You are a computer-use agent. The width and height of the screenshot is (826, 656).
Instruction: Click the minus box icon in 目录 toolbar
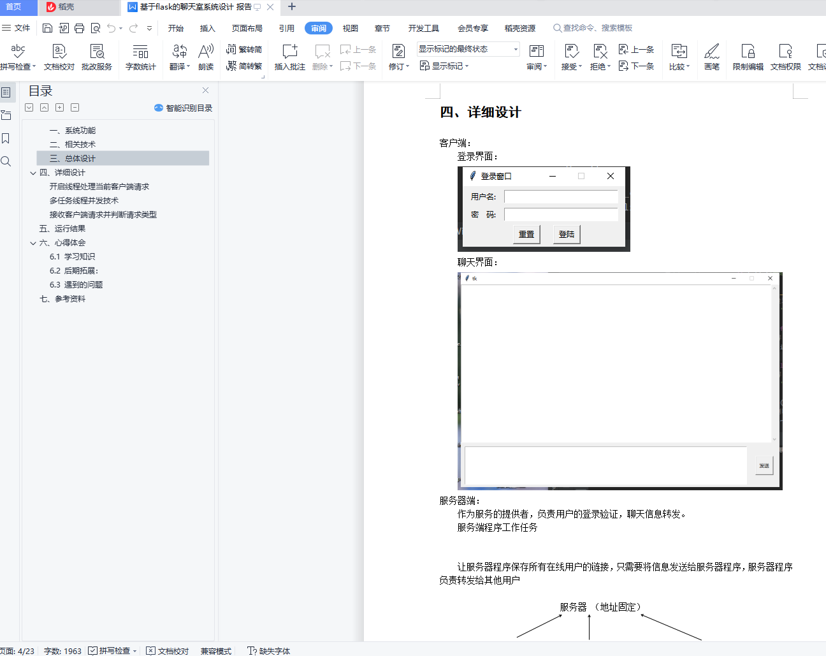tap(75, 108)
